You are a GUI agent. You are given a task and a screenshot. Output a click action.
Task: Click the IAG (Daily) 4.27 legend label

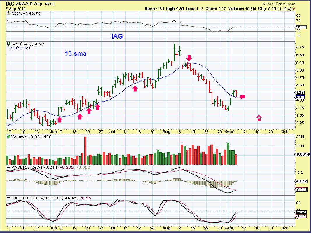click(27, 44)
